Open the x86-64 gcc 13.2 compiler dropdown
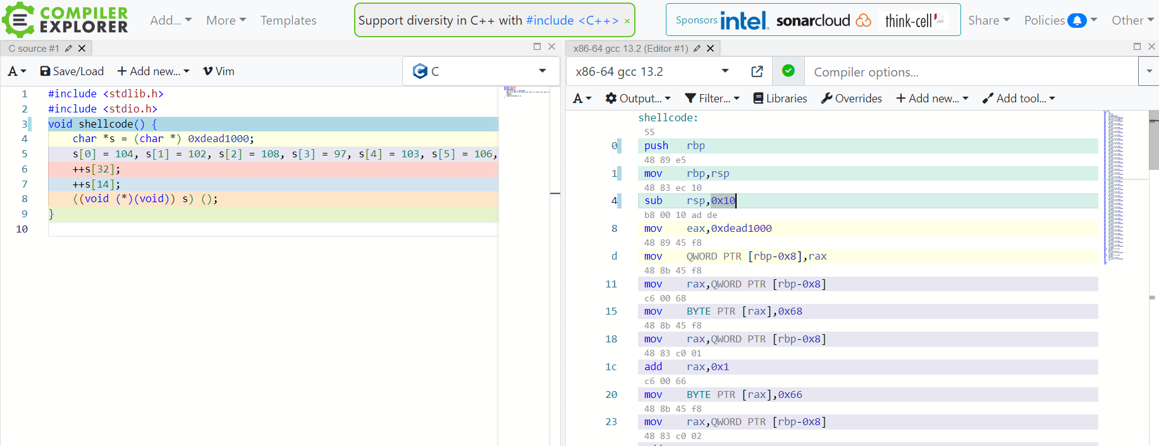This screenshot has width=1159, height=446. click(651, 71)
